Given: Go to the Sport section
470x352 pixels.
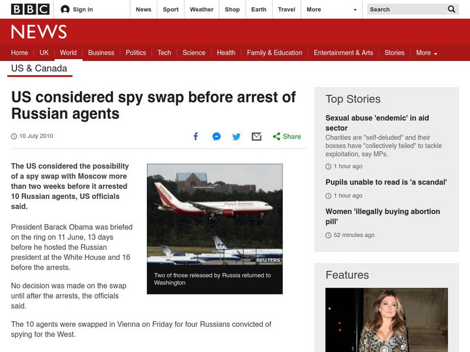Looking at the screenshot, I should click(x=170, y=9).
